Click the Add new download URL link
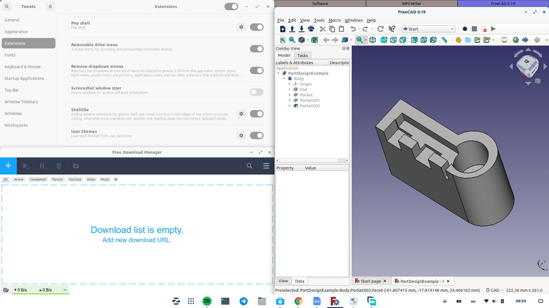 tap(137, 240)
